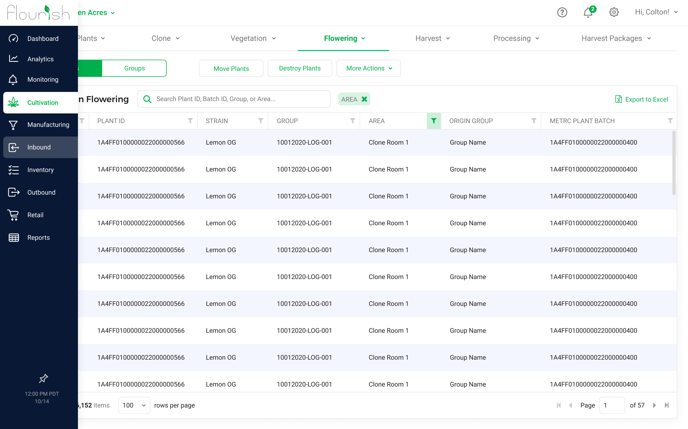Open the rows per page dropdown
Viewport: 688px width, 429px height.
click(134, 405)
